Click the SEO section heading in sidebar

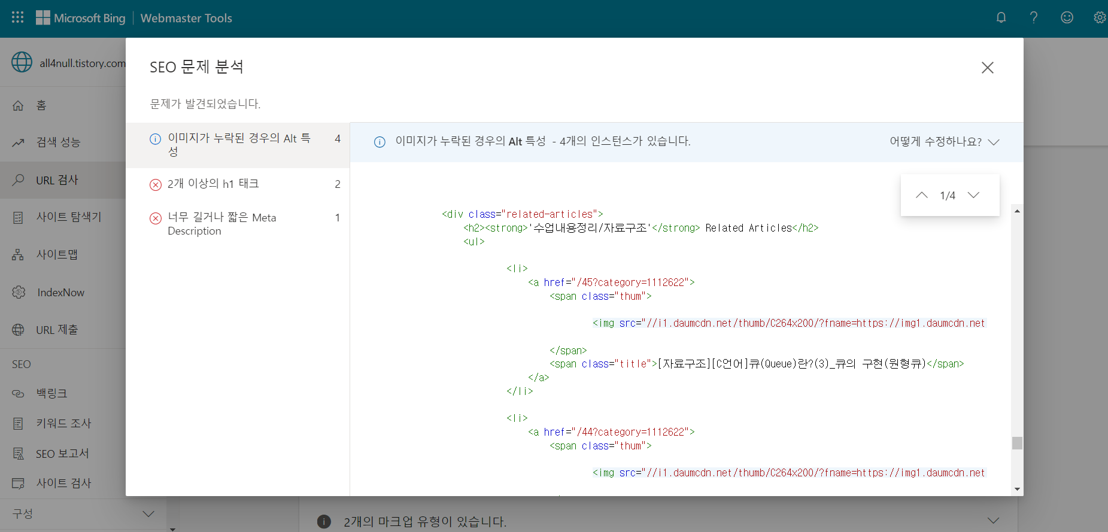22,364
